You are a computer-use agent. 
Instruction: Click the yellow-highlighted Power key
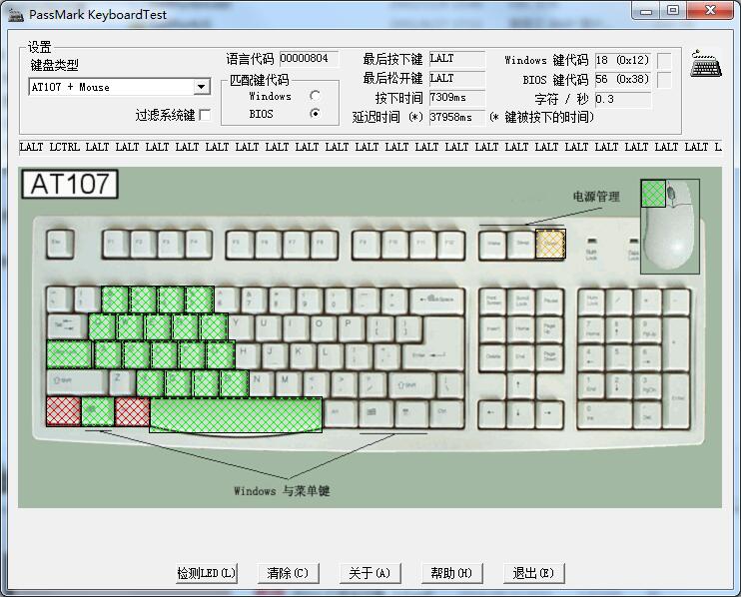coord(550,245)
